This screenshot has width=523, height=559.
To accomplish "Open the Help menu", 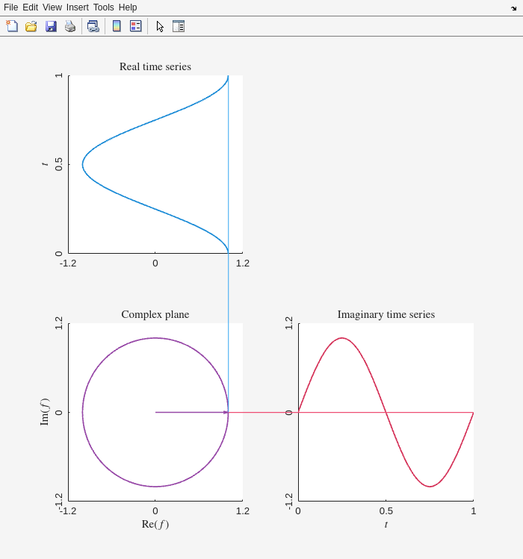I will pyautogui.click(x=128, y=7).
